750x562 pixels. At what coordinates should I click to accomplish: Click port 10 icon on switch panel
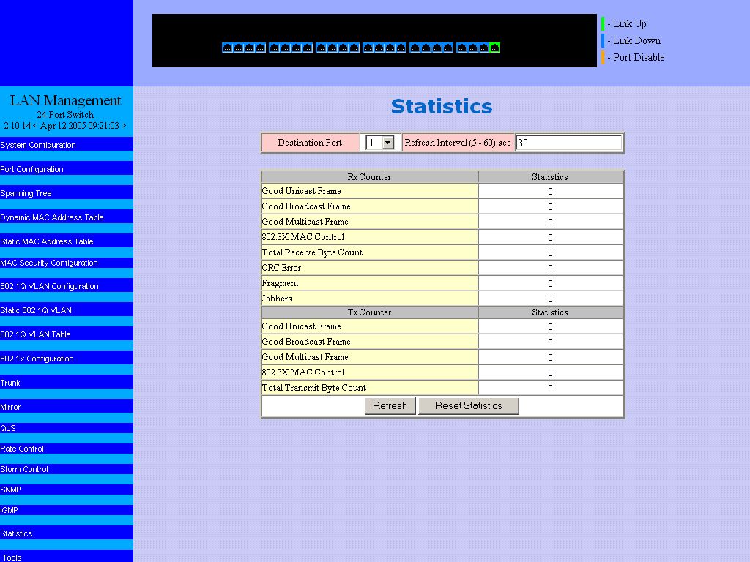point(332,48)
